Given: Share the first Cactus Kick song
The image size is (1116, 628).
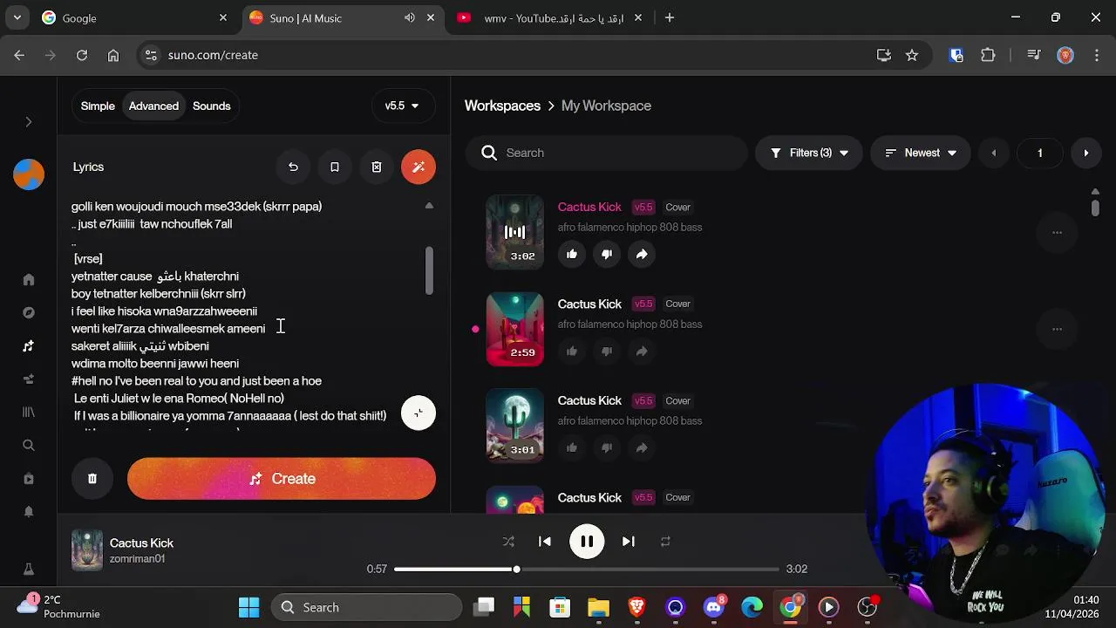Looking at the screenshot, I should pyautogui.click(x=642, y=254).
